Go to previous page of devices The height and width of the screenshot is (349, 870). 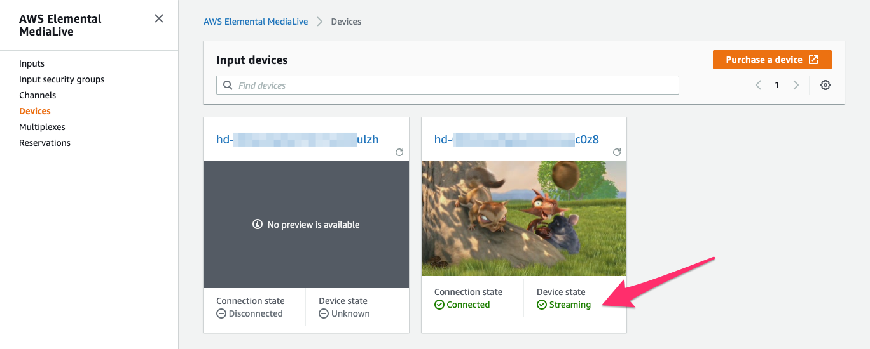(x=758, y=85)
